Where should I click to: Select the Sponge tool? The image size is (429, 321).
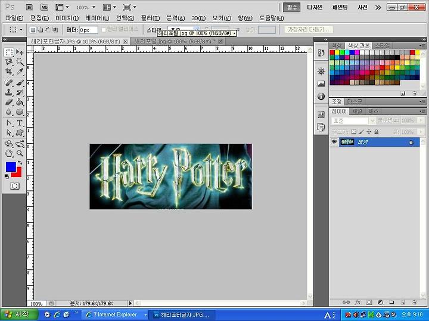pyautogui.click(x=20, y=112)
